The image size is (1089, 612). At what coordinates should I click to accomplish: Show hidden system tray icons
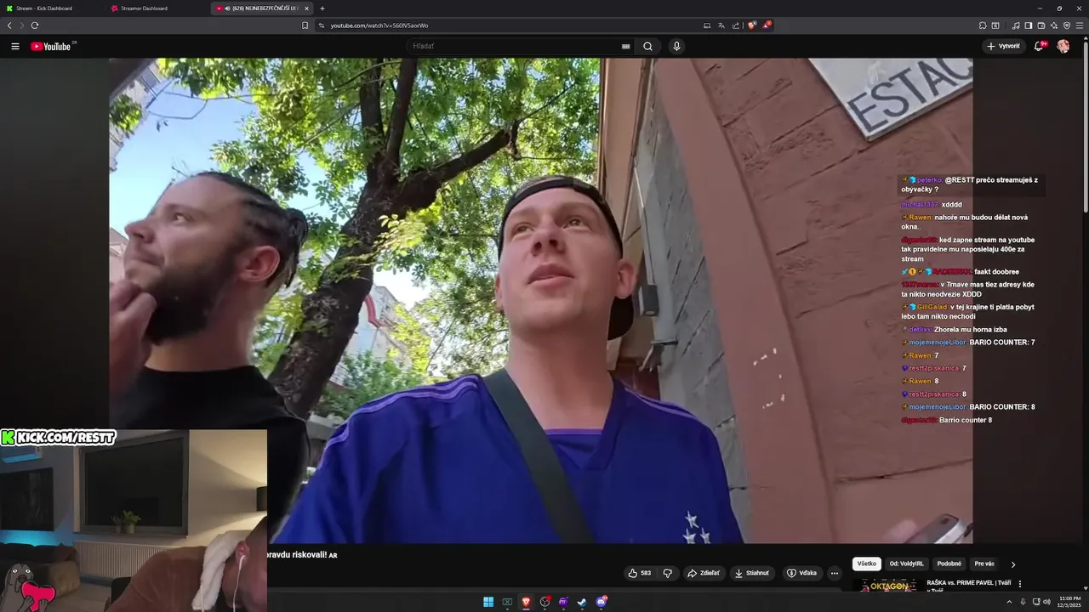pyautogui.click(x=1009, y=602)
